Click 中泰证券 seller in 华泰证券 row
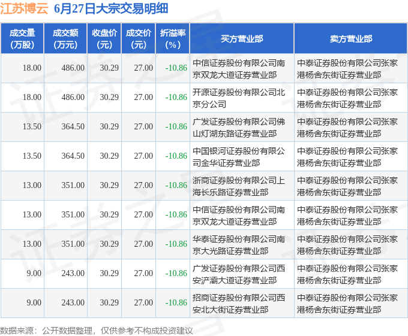 point(347,244)
